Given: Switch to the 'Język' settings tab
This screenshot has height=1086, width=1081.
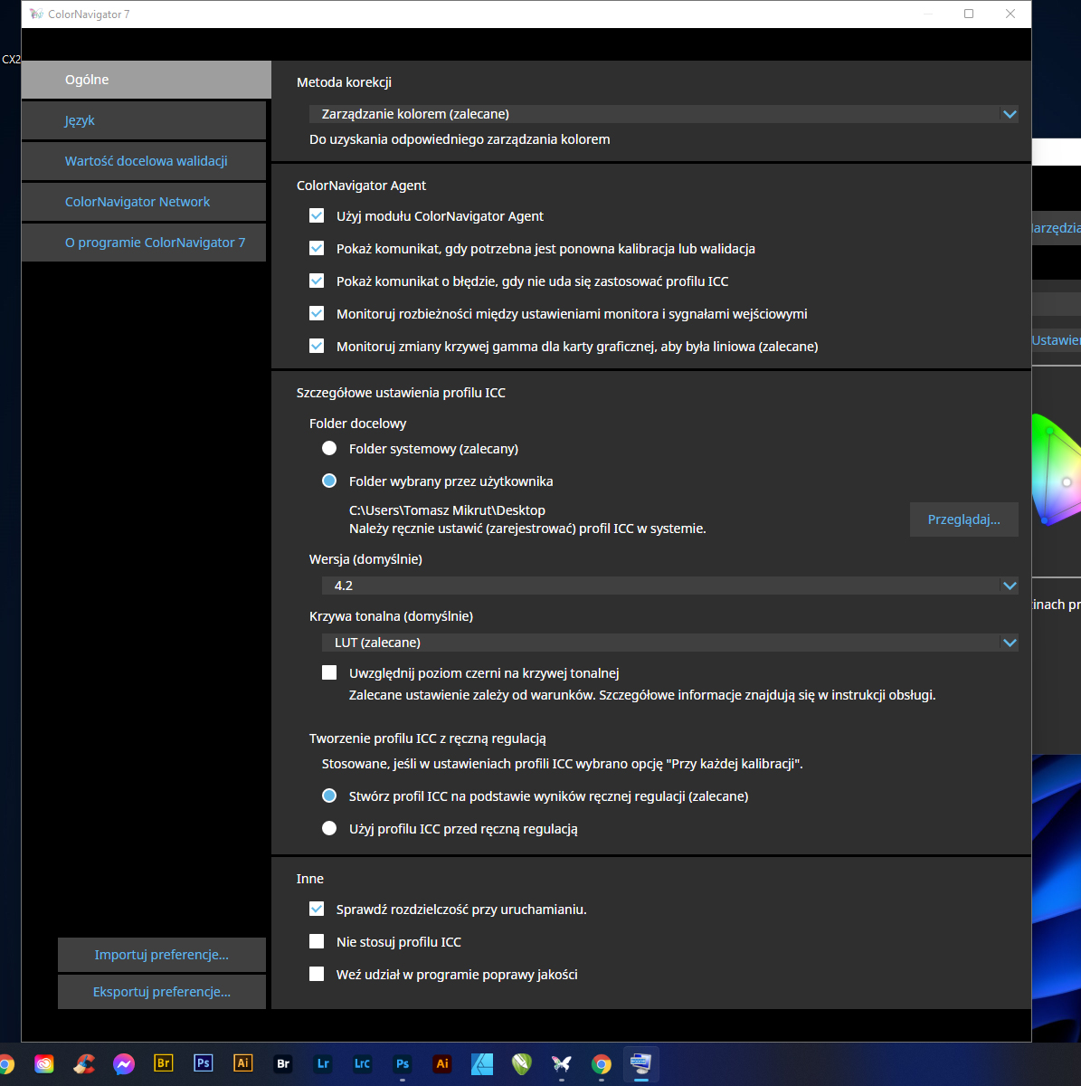Looking at the screenshot, I should (x=144, y=120).
